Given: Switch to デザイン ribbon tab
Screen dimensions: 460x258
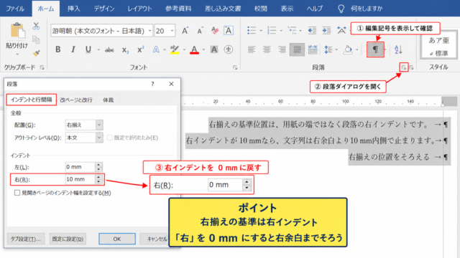Looking at the screenshot, I should tap(104, 9).
